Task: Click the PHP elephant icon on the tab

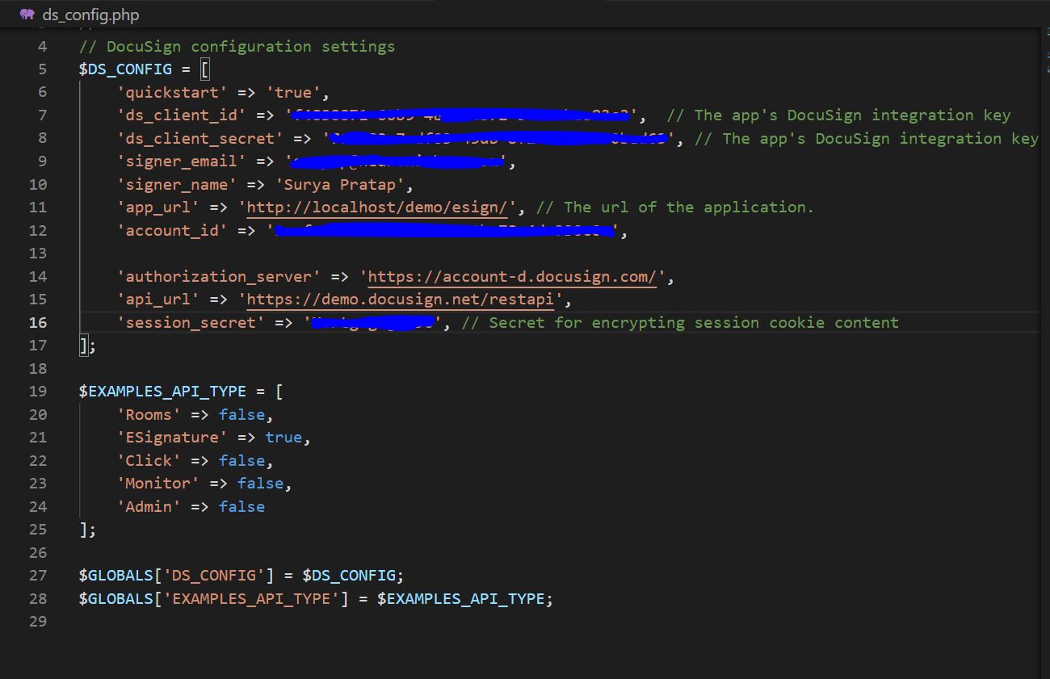Action: 27,15
